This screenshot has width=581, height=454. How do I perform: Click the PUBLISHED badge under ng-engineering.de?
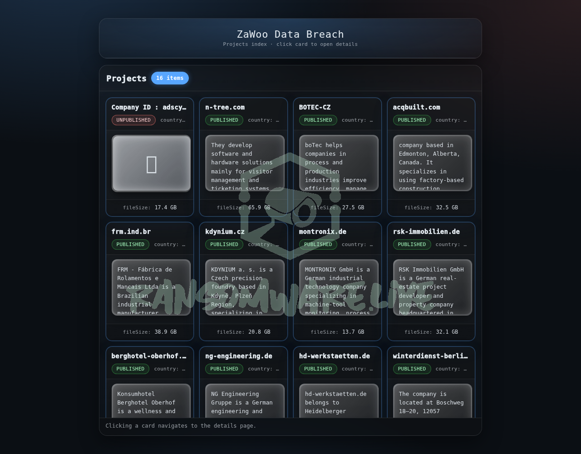[224, 369]
